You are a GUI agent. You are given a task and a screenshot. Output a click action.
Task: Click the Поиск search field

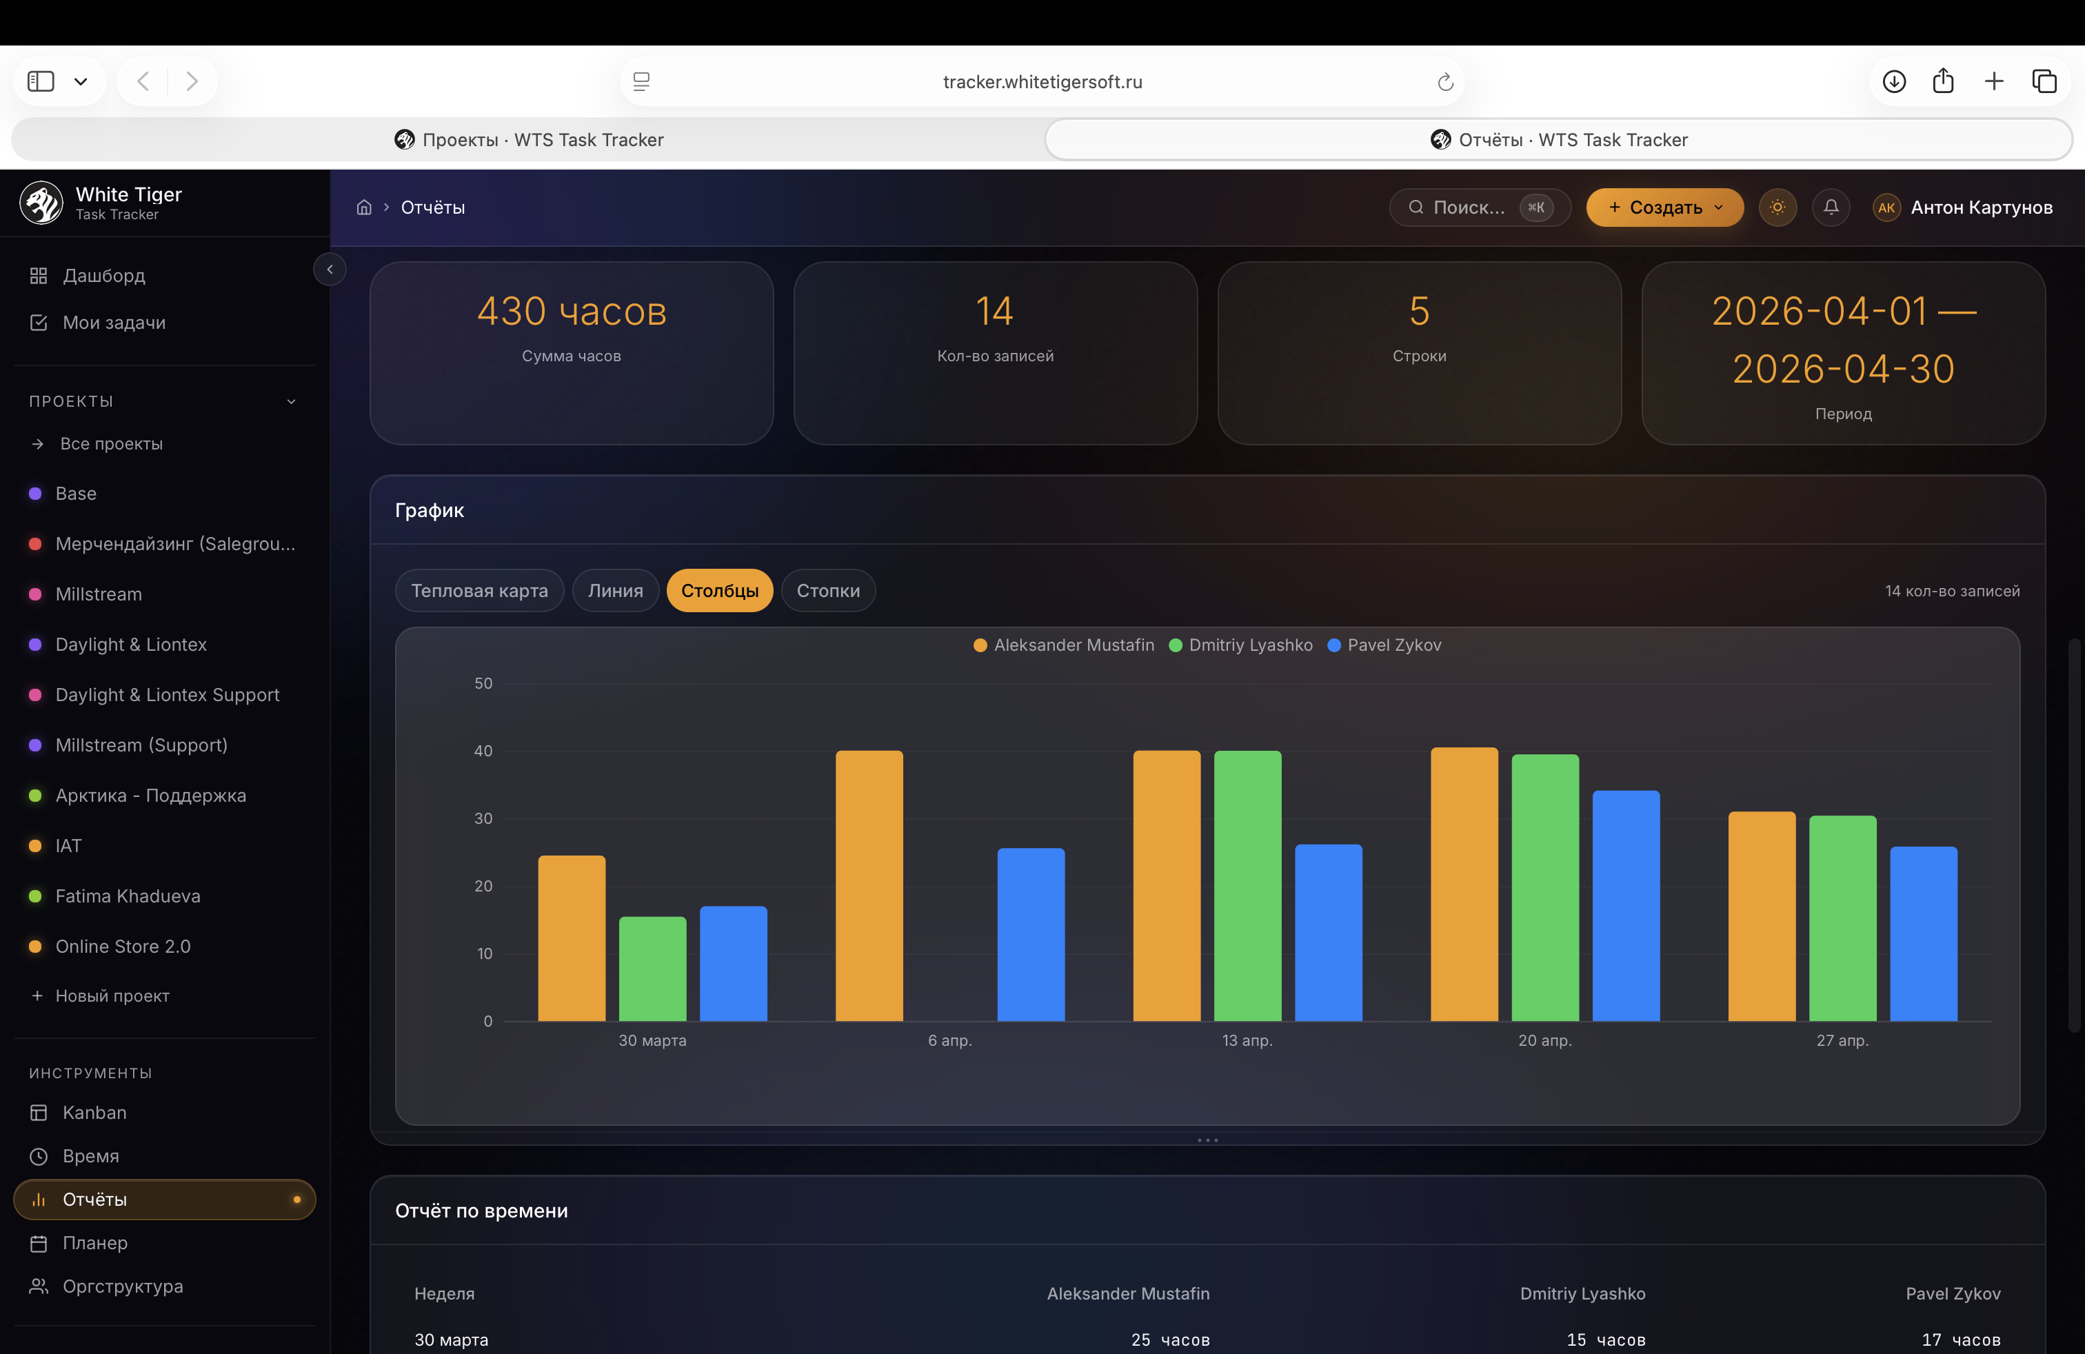[1480, 208]
